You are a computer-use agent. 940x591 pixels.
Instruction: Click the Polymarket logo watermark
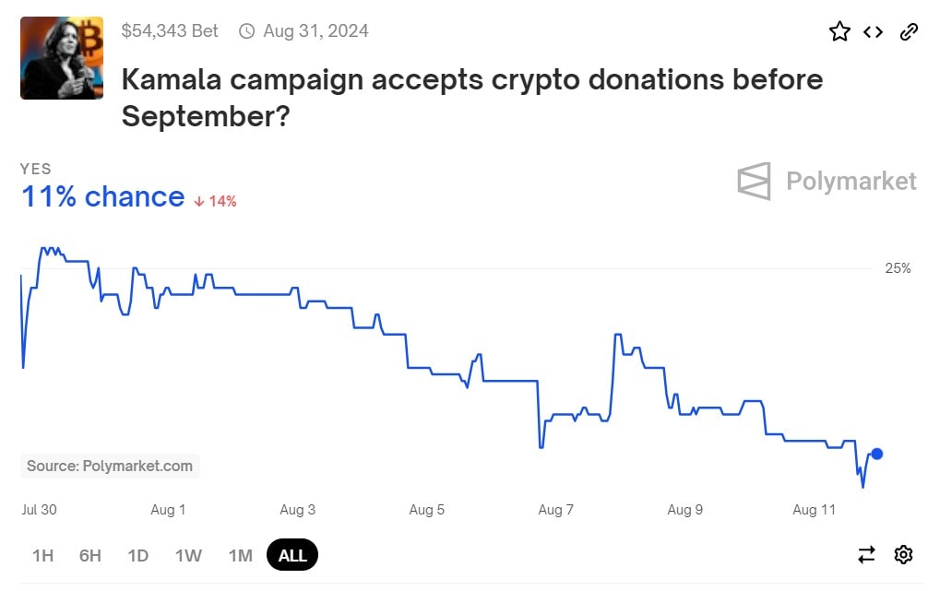click(x=827, y=181)
